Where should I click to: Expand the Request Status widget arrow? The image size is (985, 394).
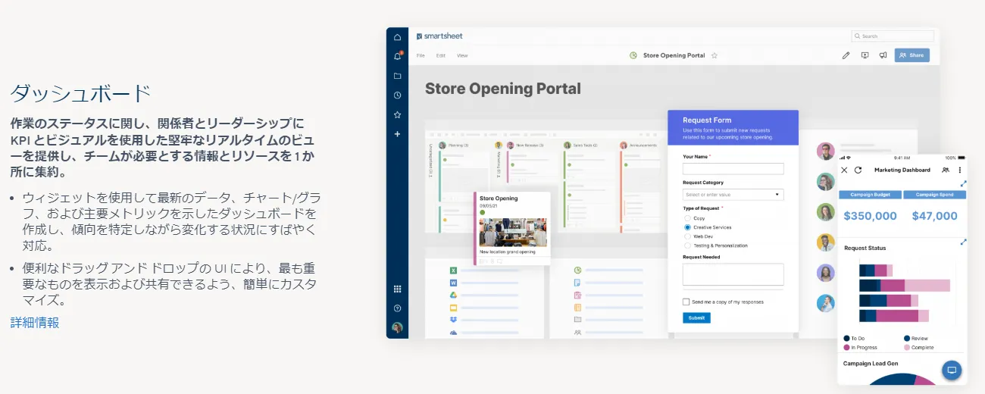click(x=963, y=242)
